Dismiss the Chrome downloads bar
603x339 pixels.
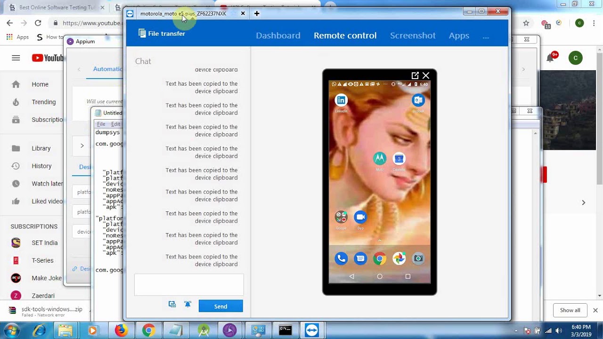pos(595,310)
